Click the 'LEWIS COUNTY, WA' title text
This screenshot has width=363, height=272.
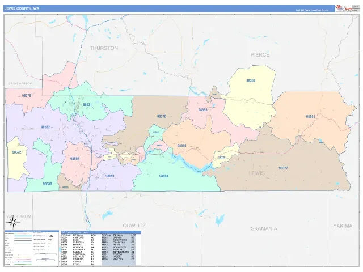coord(22,8)
